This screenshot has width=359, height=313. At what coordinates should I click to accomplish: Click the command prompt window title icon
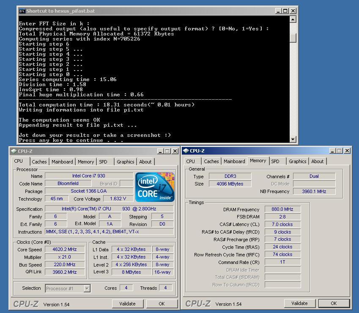tap(22, 11)
